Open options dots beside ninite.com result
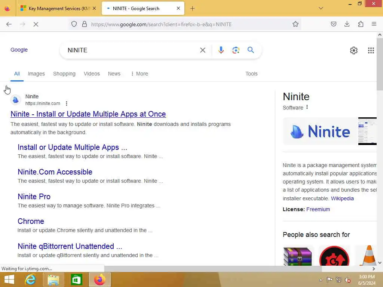The height and width of the screenshot is (287, 383). pos(67,104)
